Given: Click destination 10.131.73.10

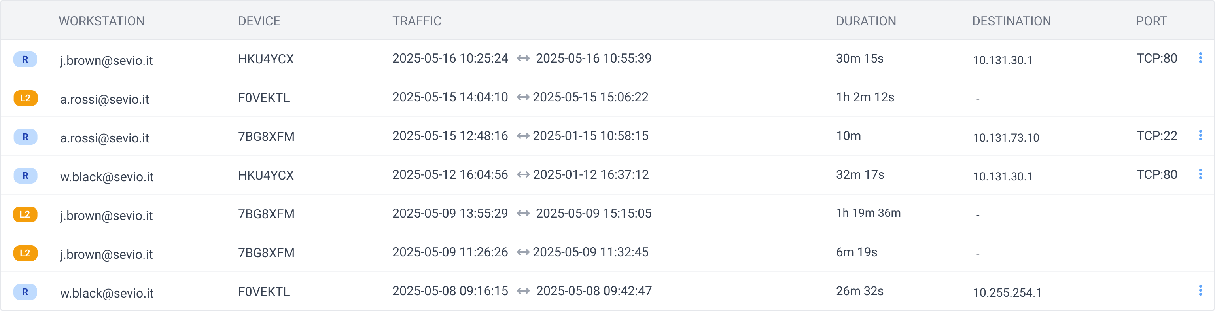Looking at the screenshot, I should pos(1006,138).
